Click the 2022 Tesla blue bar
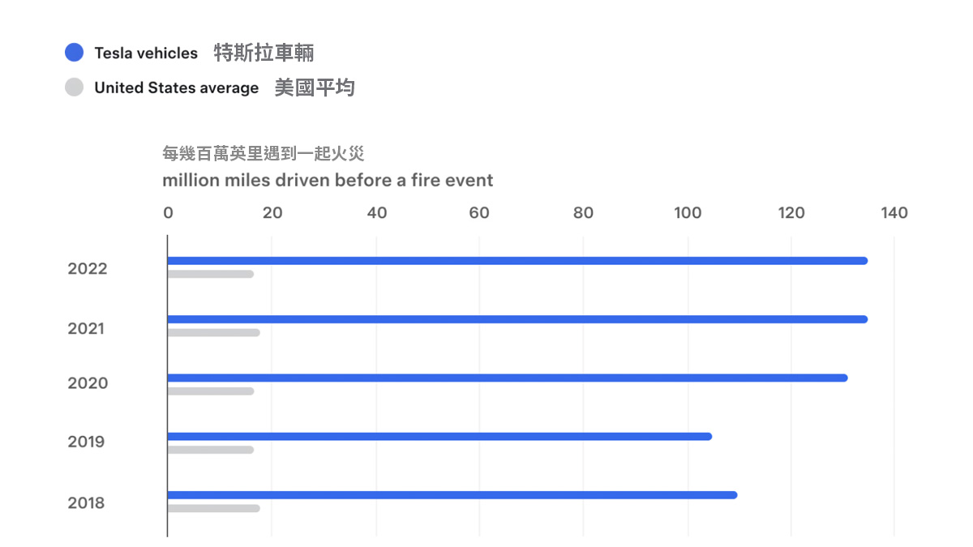This screenshot has height=547, width=973. (x=517, y=261)
